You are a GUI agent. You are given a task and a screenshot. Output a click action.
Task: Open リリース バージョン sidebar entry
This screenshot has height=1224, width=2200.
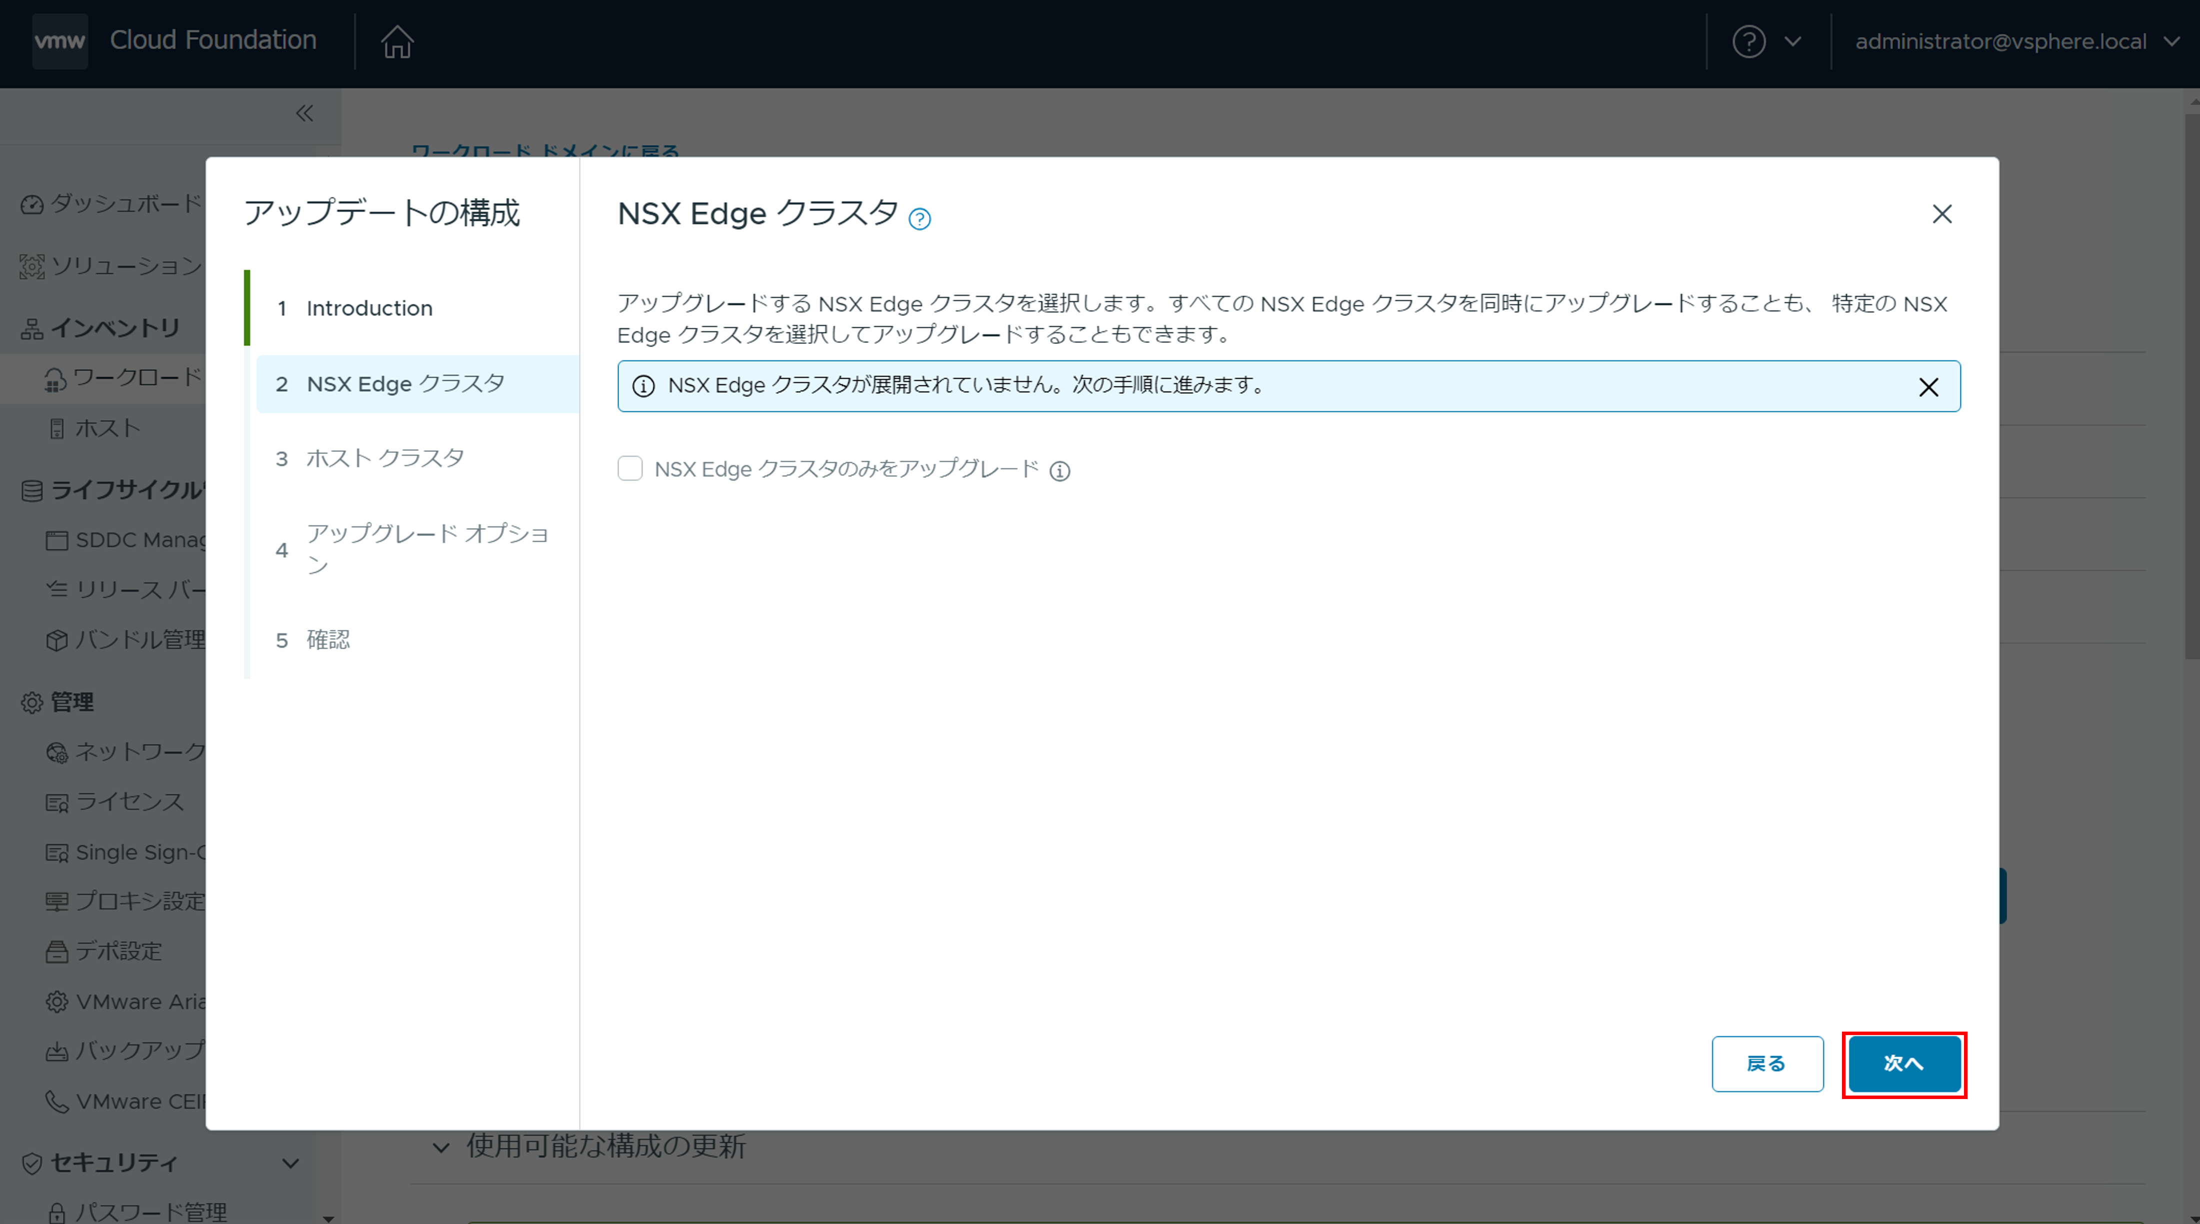(125, 589)
